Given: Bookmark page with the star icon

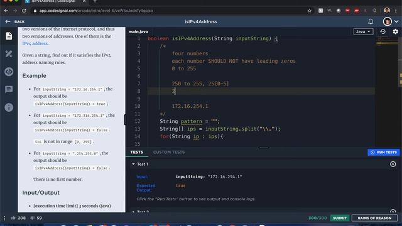Looking at the screenshot, I should [310, 11].
